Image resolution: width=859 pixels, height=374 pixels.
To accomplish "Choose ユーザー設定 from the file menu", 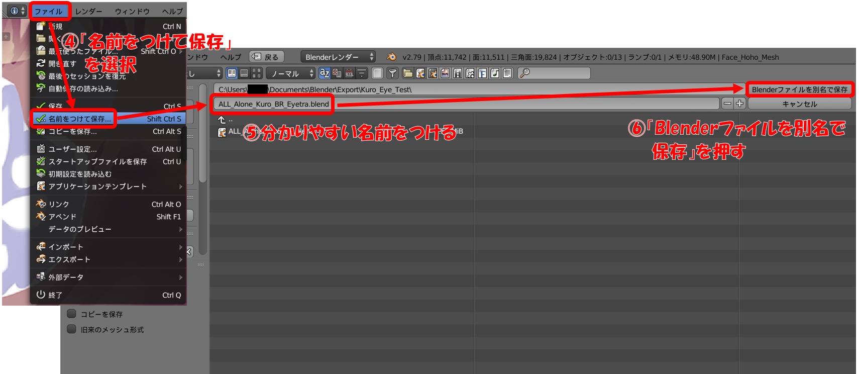I will 72,149.
